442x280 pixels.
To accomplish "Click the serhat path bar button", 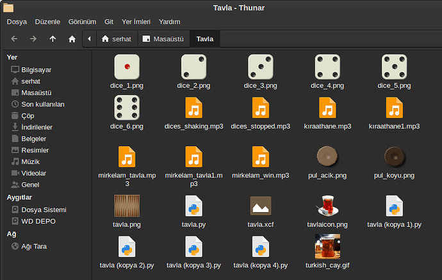I will 116,39.
